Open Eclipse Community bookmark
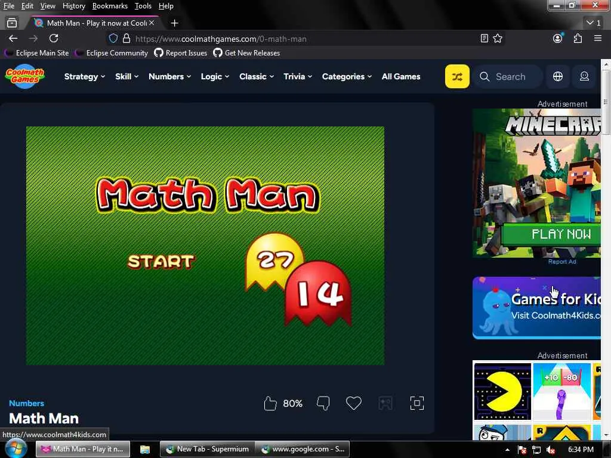Image resolution: width=611 pixels, height=458 pixels. pos(112,53)
